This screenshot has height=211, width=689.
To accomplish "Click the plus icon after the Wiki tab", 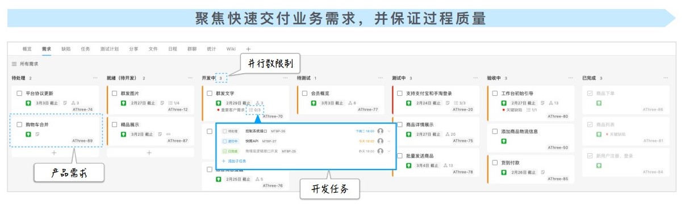I will click(x=248, y=49).
